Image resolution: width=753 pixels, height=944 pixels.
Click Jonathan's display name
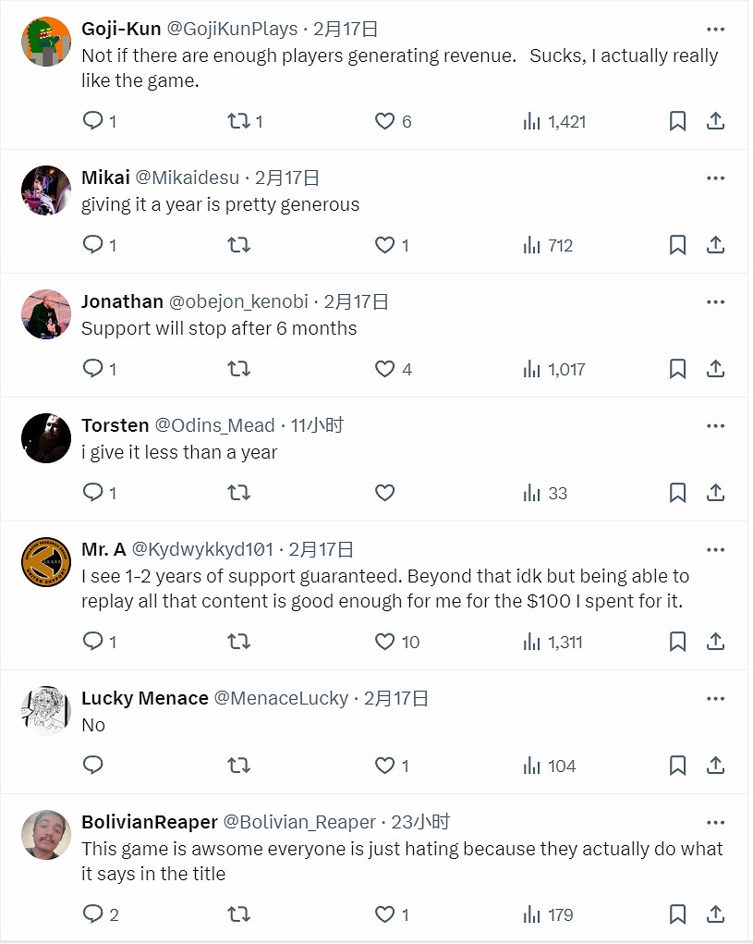tap(122, 301)
